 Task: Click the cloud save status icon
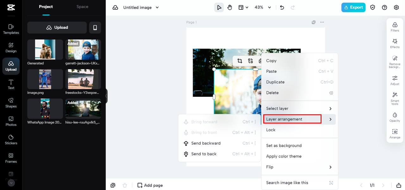115,7
